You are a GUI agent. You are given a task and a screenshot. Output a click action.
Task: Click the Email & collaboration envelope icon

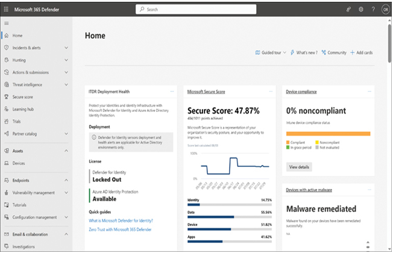click(7, 234)
